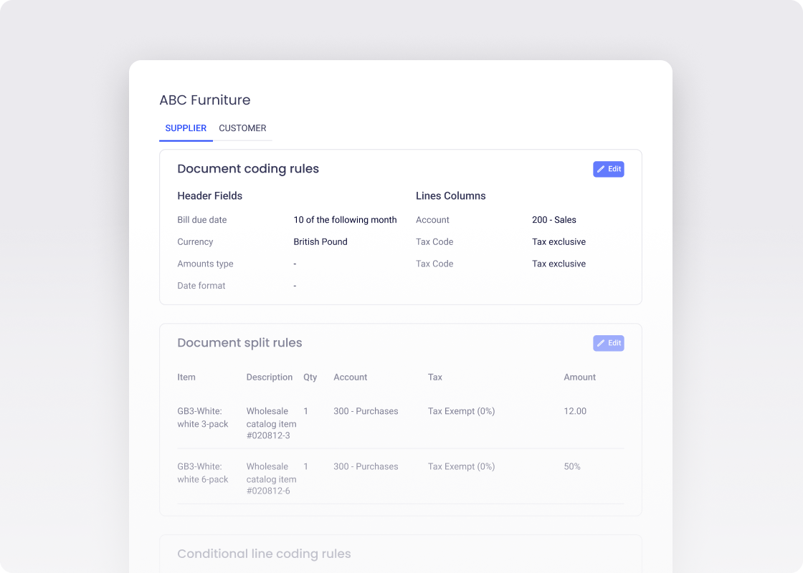Switch to the CUSTOMER tab
The width and height of the screenshot is (803, 573).
coord(242,128)
